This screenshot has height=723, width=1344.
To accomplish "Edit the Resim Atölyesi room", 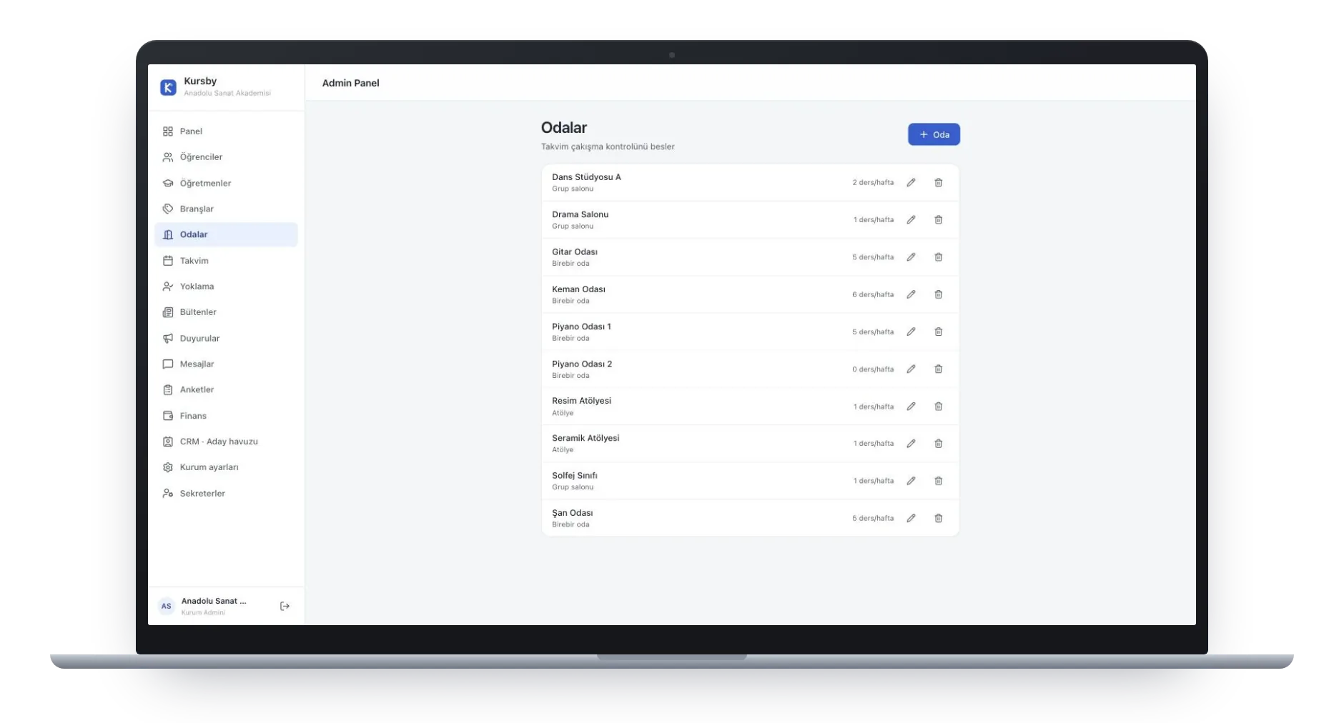I will pyautogui.click(x=911, y=407).
